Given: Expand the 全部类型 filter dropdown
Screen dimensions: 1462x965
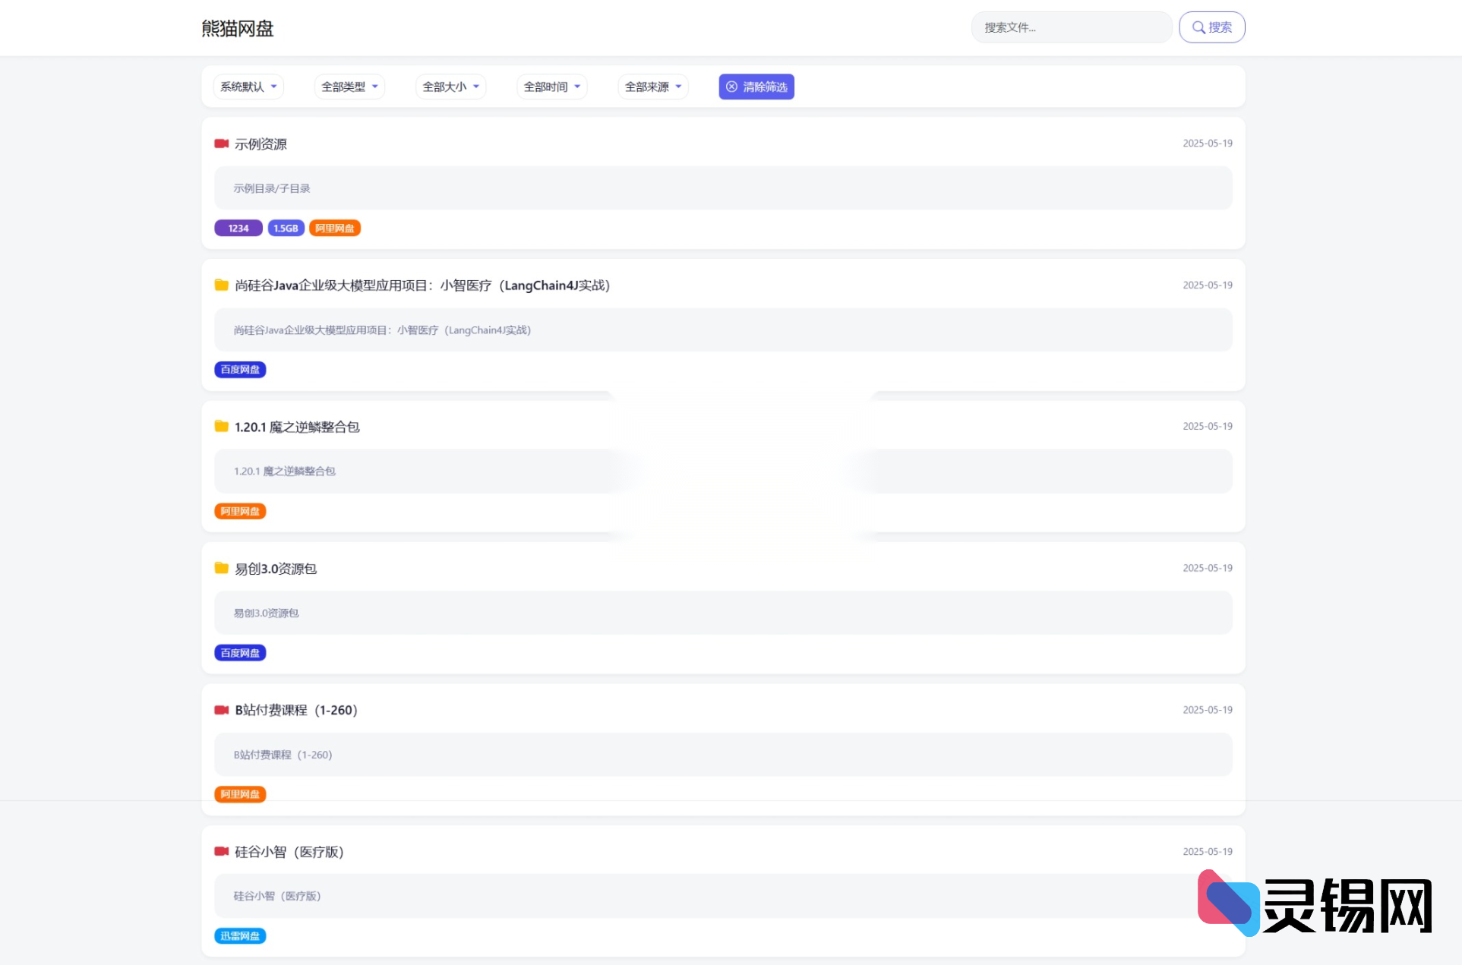Looking at the screenshot, I should point(349,87).
